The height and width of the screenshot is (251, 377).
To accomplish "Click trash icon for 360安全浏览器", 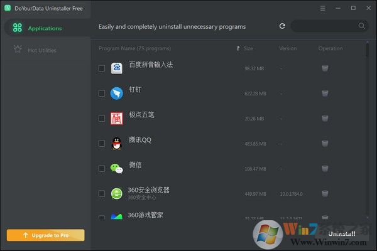I will tap(325, 193).
